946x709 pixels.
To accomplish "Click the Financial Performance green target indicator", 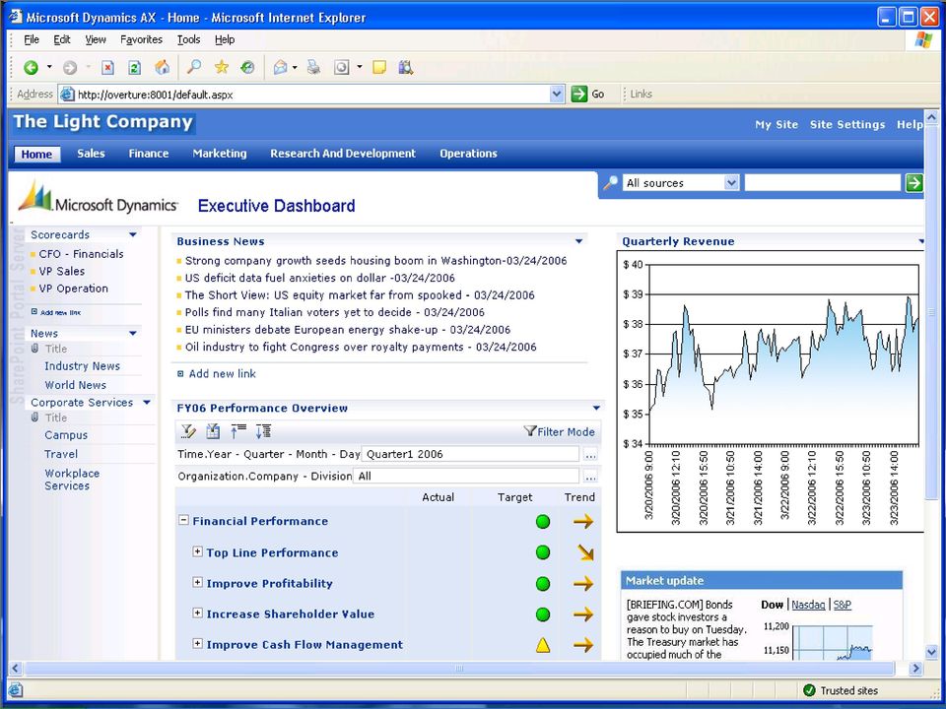I will pos(543,522).
